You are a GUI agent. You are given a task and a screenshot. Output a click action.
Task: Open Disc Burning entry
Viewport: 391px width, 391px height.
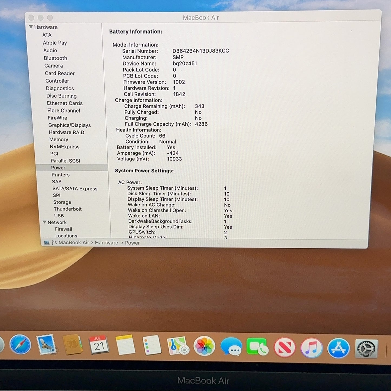(x=61, y=96)
